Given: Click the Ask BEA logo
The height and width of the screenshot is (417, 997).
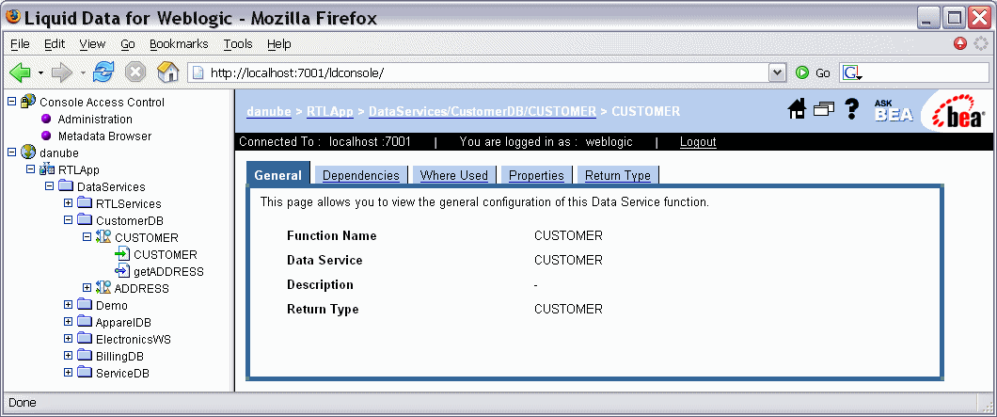Looking at the screenshot, I should (x=894, y=110).
